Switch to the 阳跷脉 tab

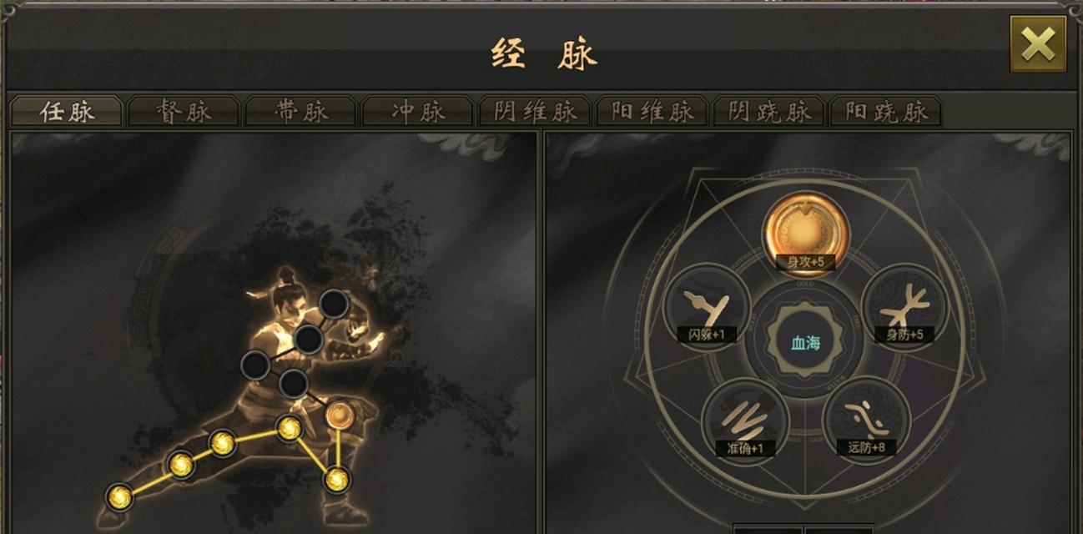(885, 112)
